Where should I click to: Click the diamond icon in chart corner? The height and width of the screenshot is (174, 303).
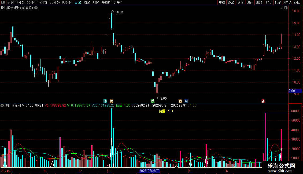pos(281,8)
